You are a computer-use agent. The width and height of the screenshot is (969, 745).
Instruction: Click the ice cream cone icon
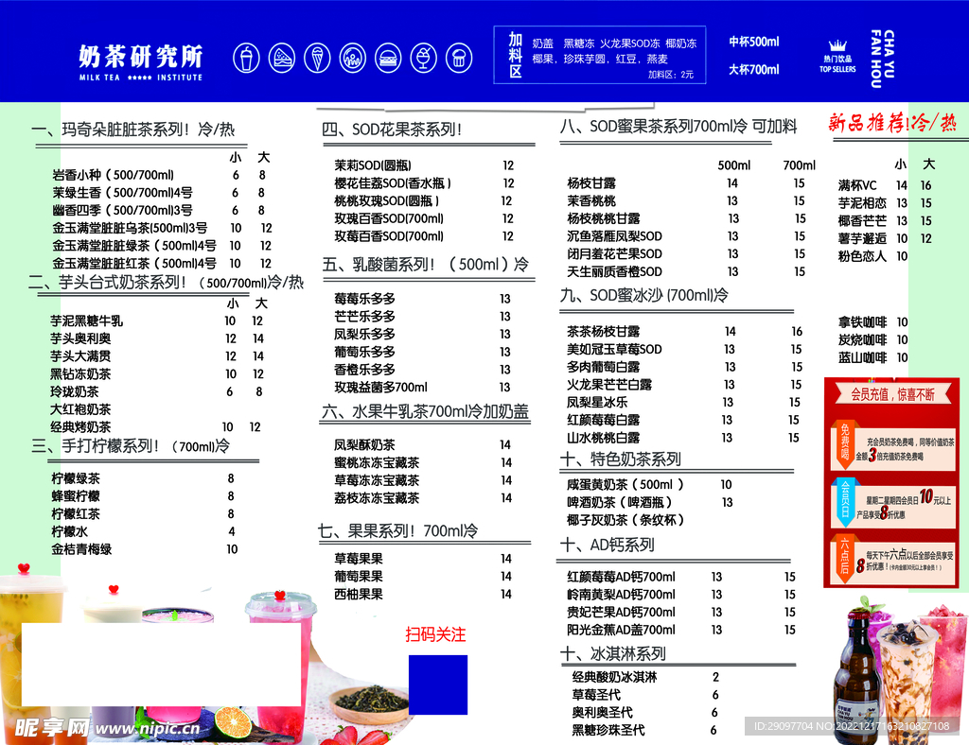[x=317, y=59]
